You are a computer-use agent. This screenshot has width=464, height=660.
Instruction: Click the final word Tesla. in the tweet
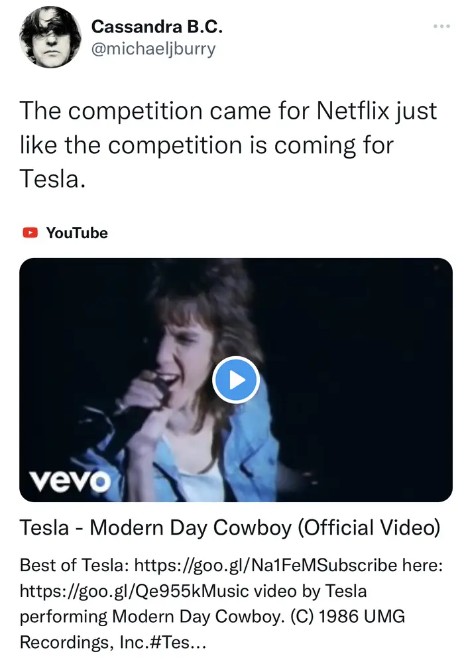[x=53, y=178]
